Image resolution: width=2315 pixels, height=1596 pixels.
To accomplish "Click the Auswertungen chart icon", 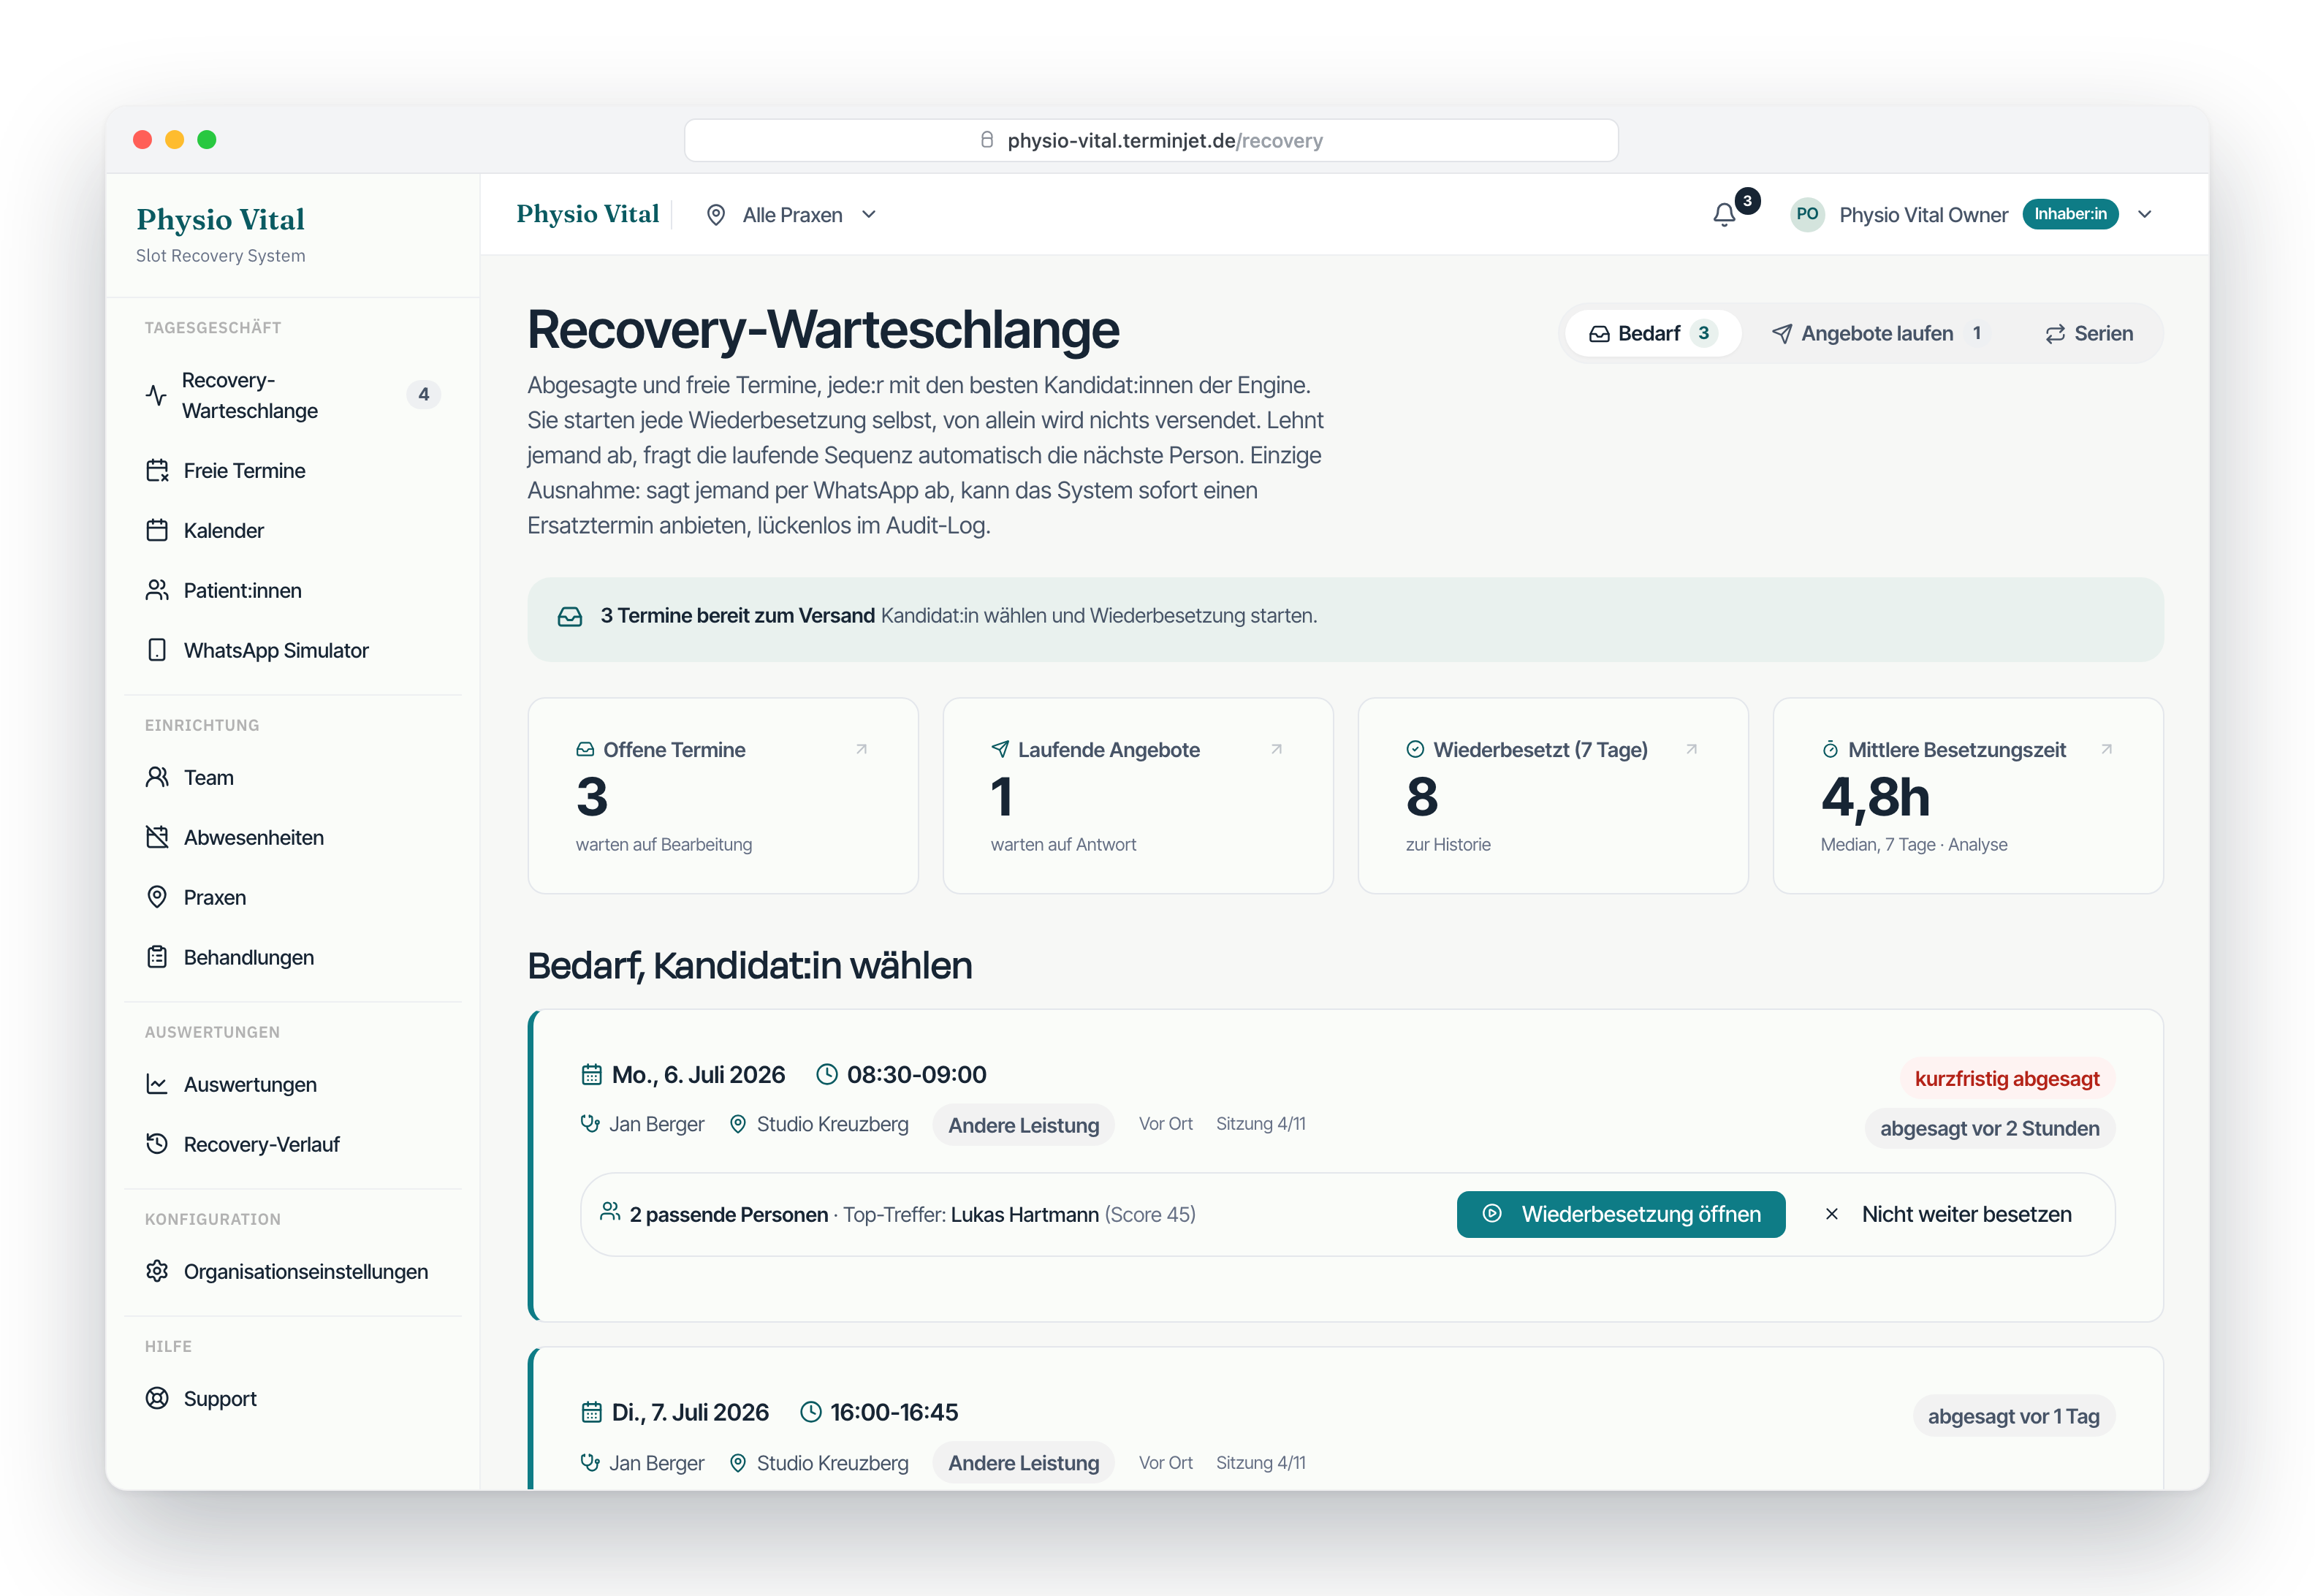I will pyautogui.click(x=157, y=1084).
